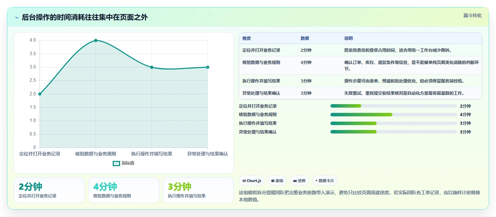Screen dimensions: 496x217
Task: Click the table cell 异常处理与结果确认
Action: click(x=261, y=93)
